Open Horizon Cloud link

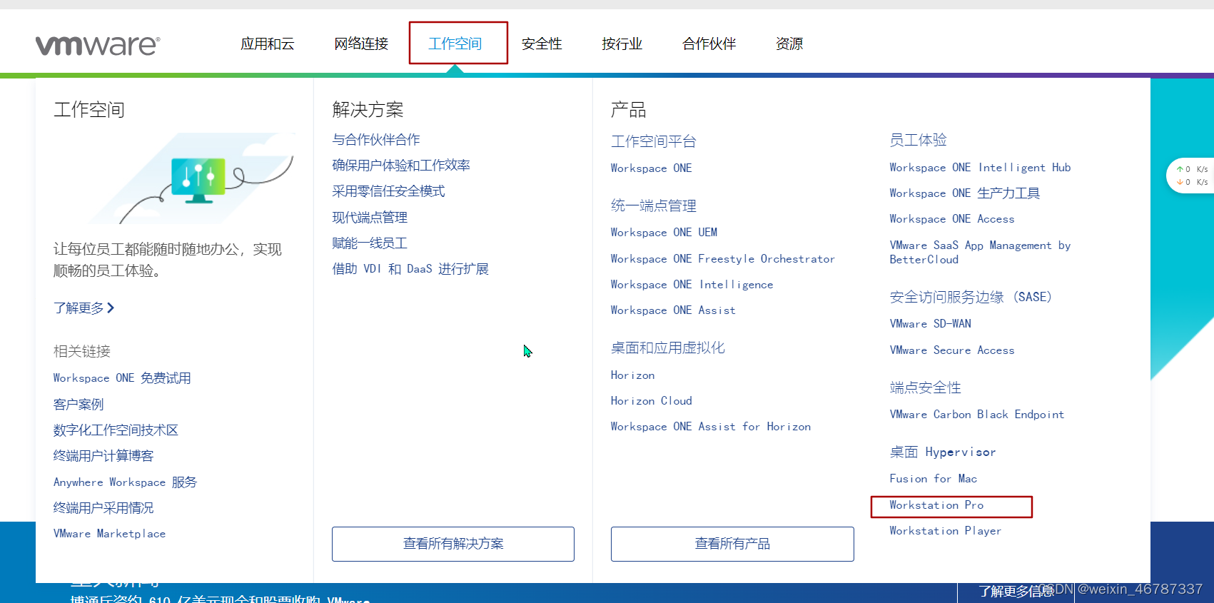click(652, 401)
